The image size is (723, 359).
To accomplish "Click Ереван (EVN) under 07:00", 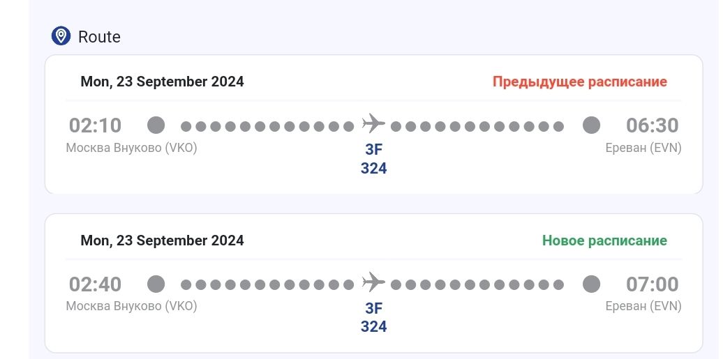I will (x=643, y=306).
